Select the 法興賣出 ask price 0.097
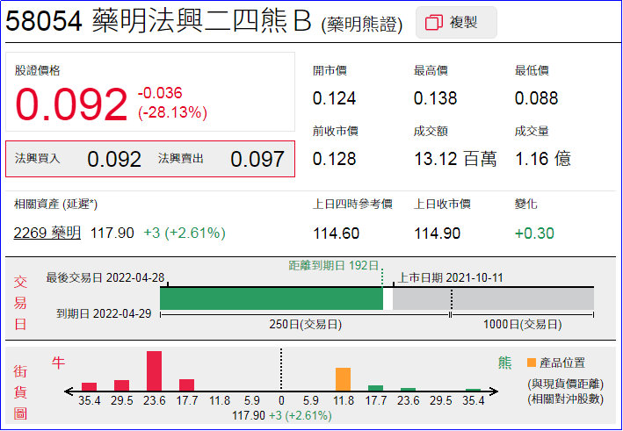 coord(257,159)
